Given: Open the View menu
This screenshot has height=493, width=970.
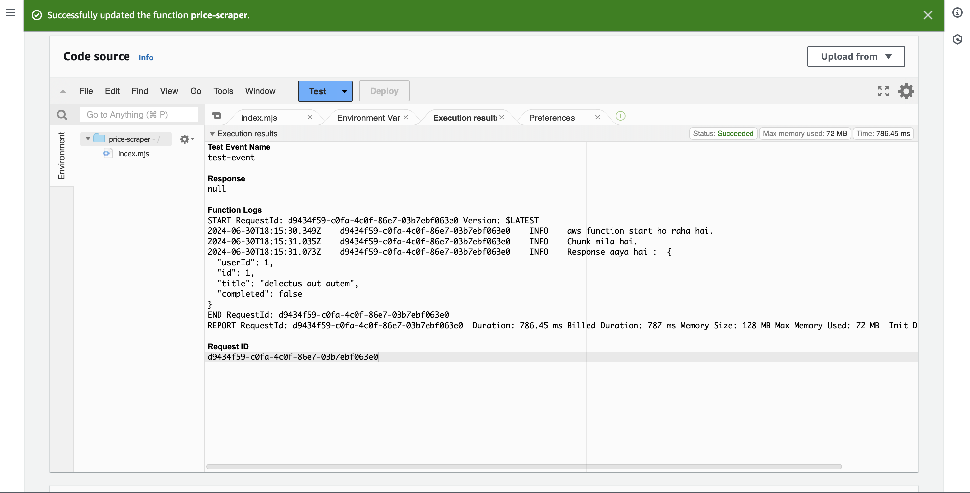Looking at the screenshot, I should [169, 91].
